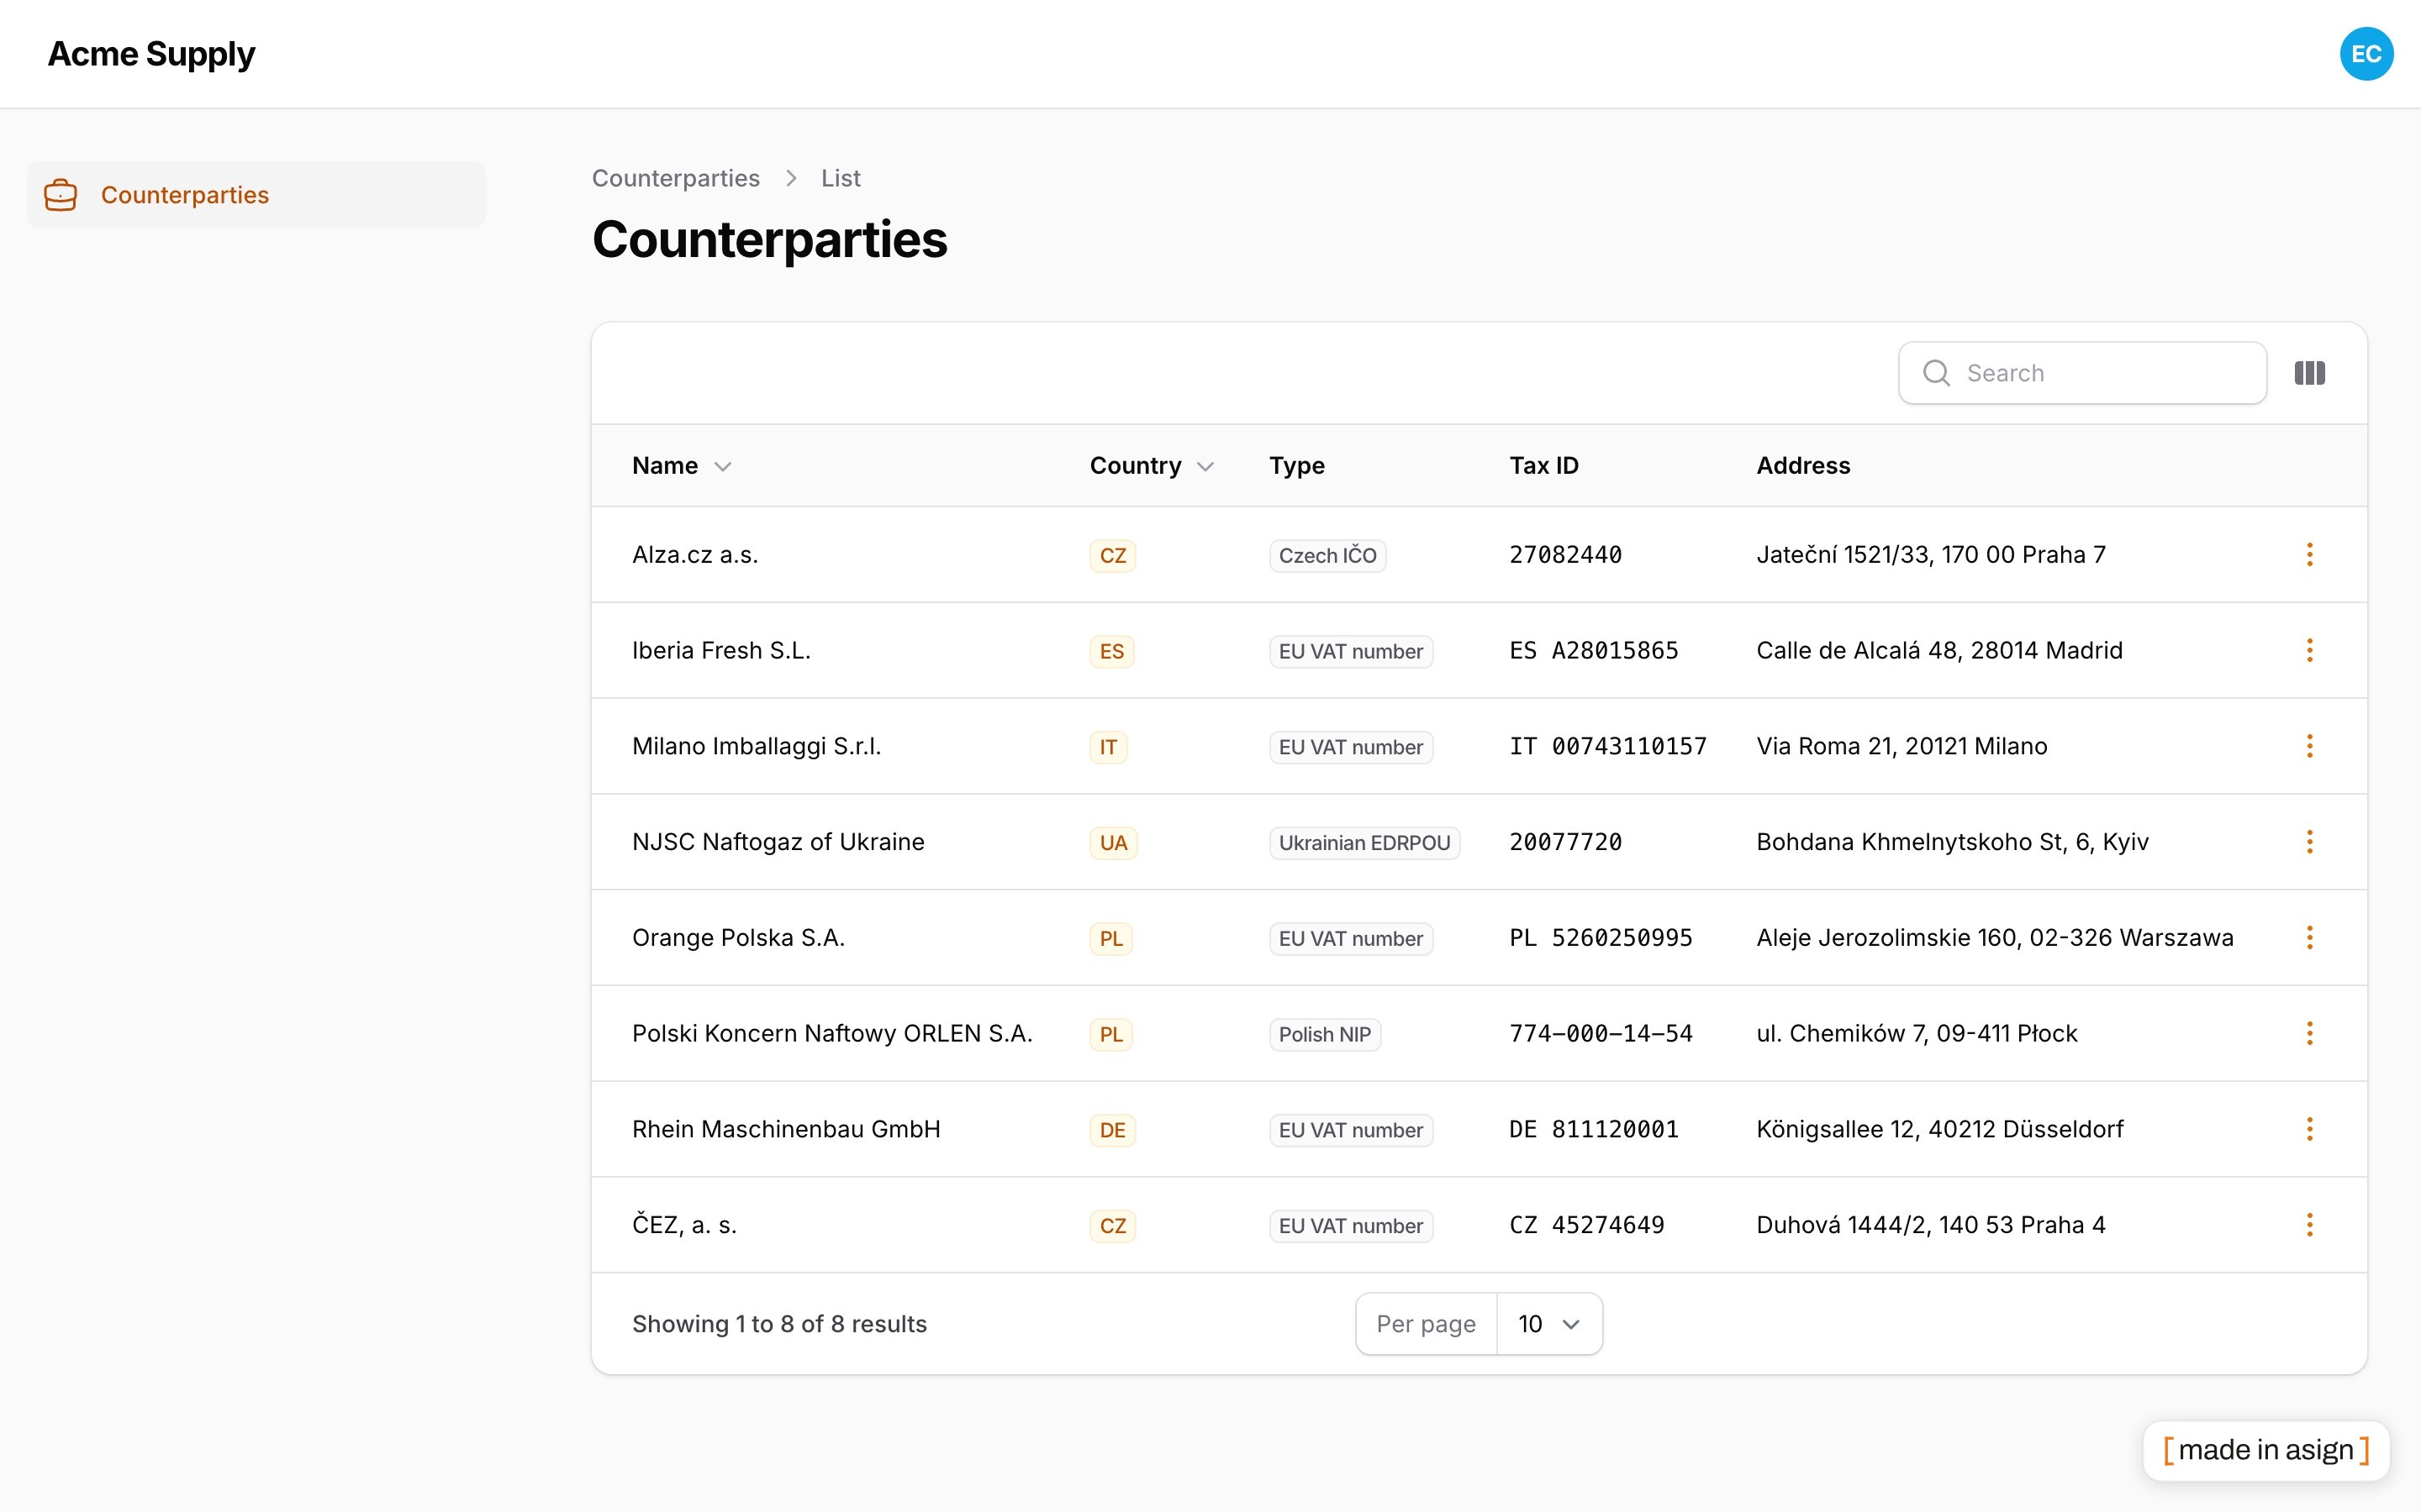Sort table by Name column
This screenshot has height=1512, width=2421.
[681, 466]
